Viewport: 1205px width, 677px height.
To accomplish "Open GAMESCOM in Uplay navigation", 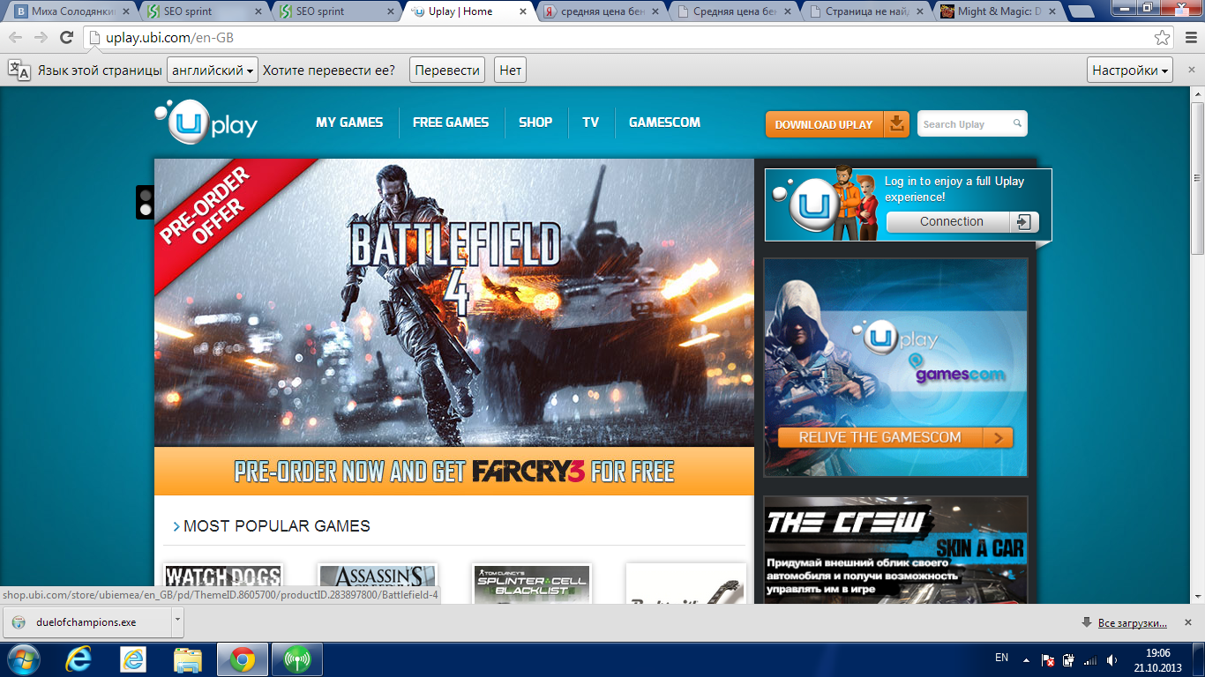I will (664, 123).
